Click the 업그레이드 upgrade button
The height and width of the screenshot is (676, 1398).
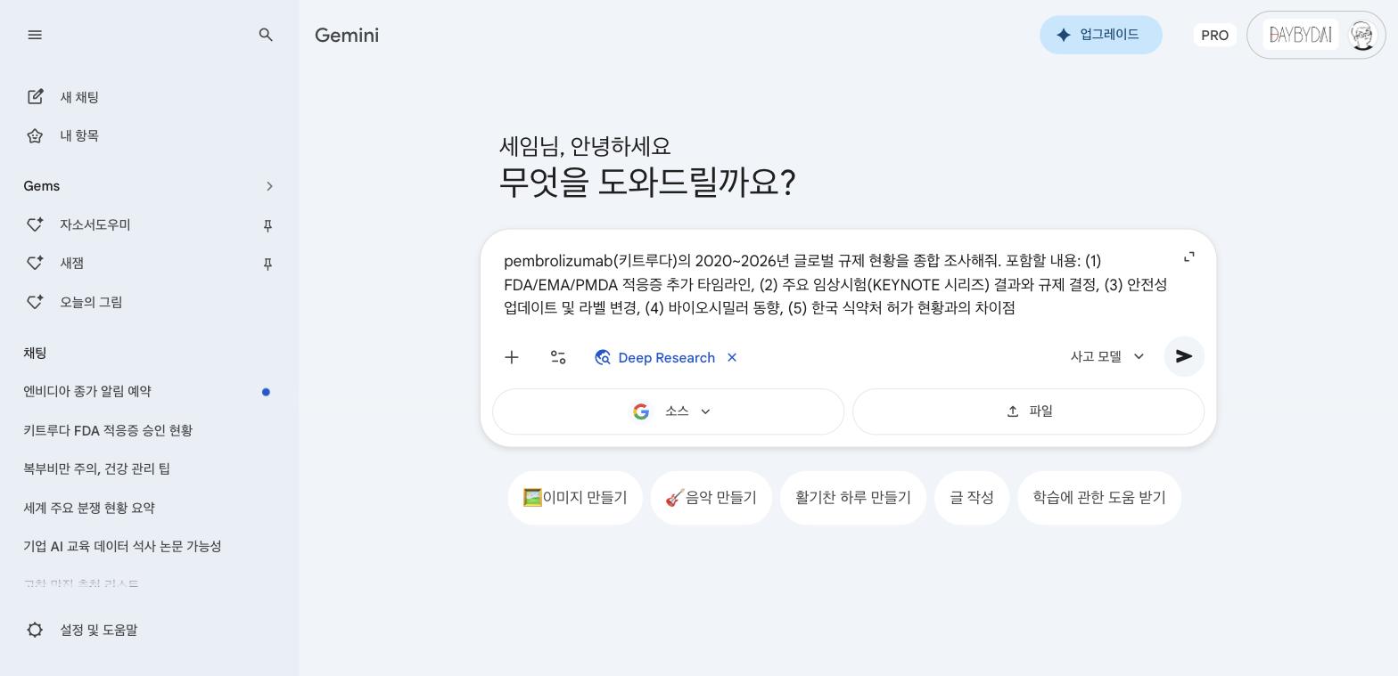1101,35
